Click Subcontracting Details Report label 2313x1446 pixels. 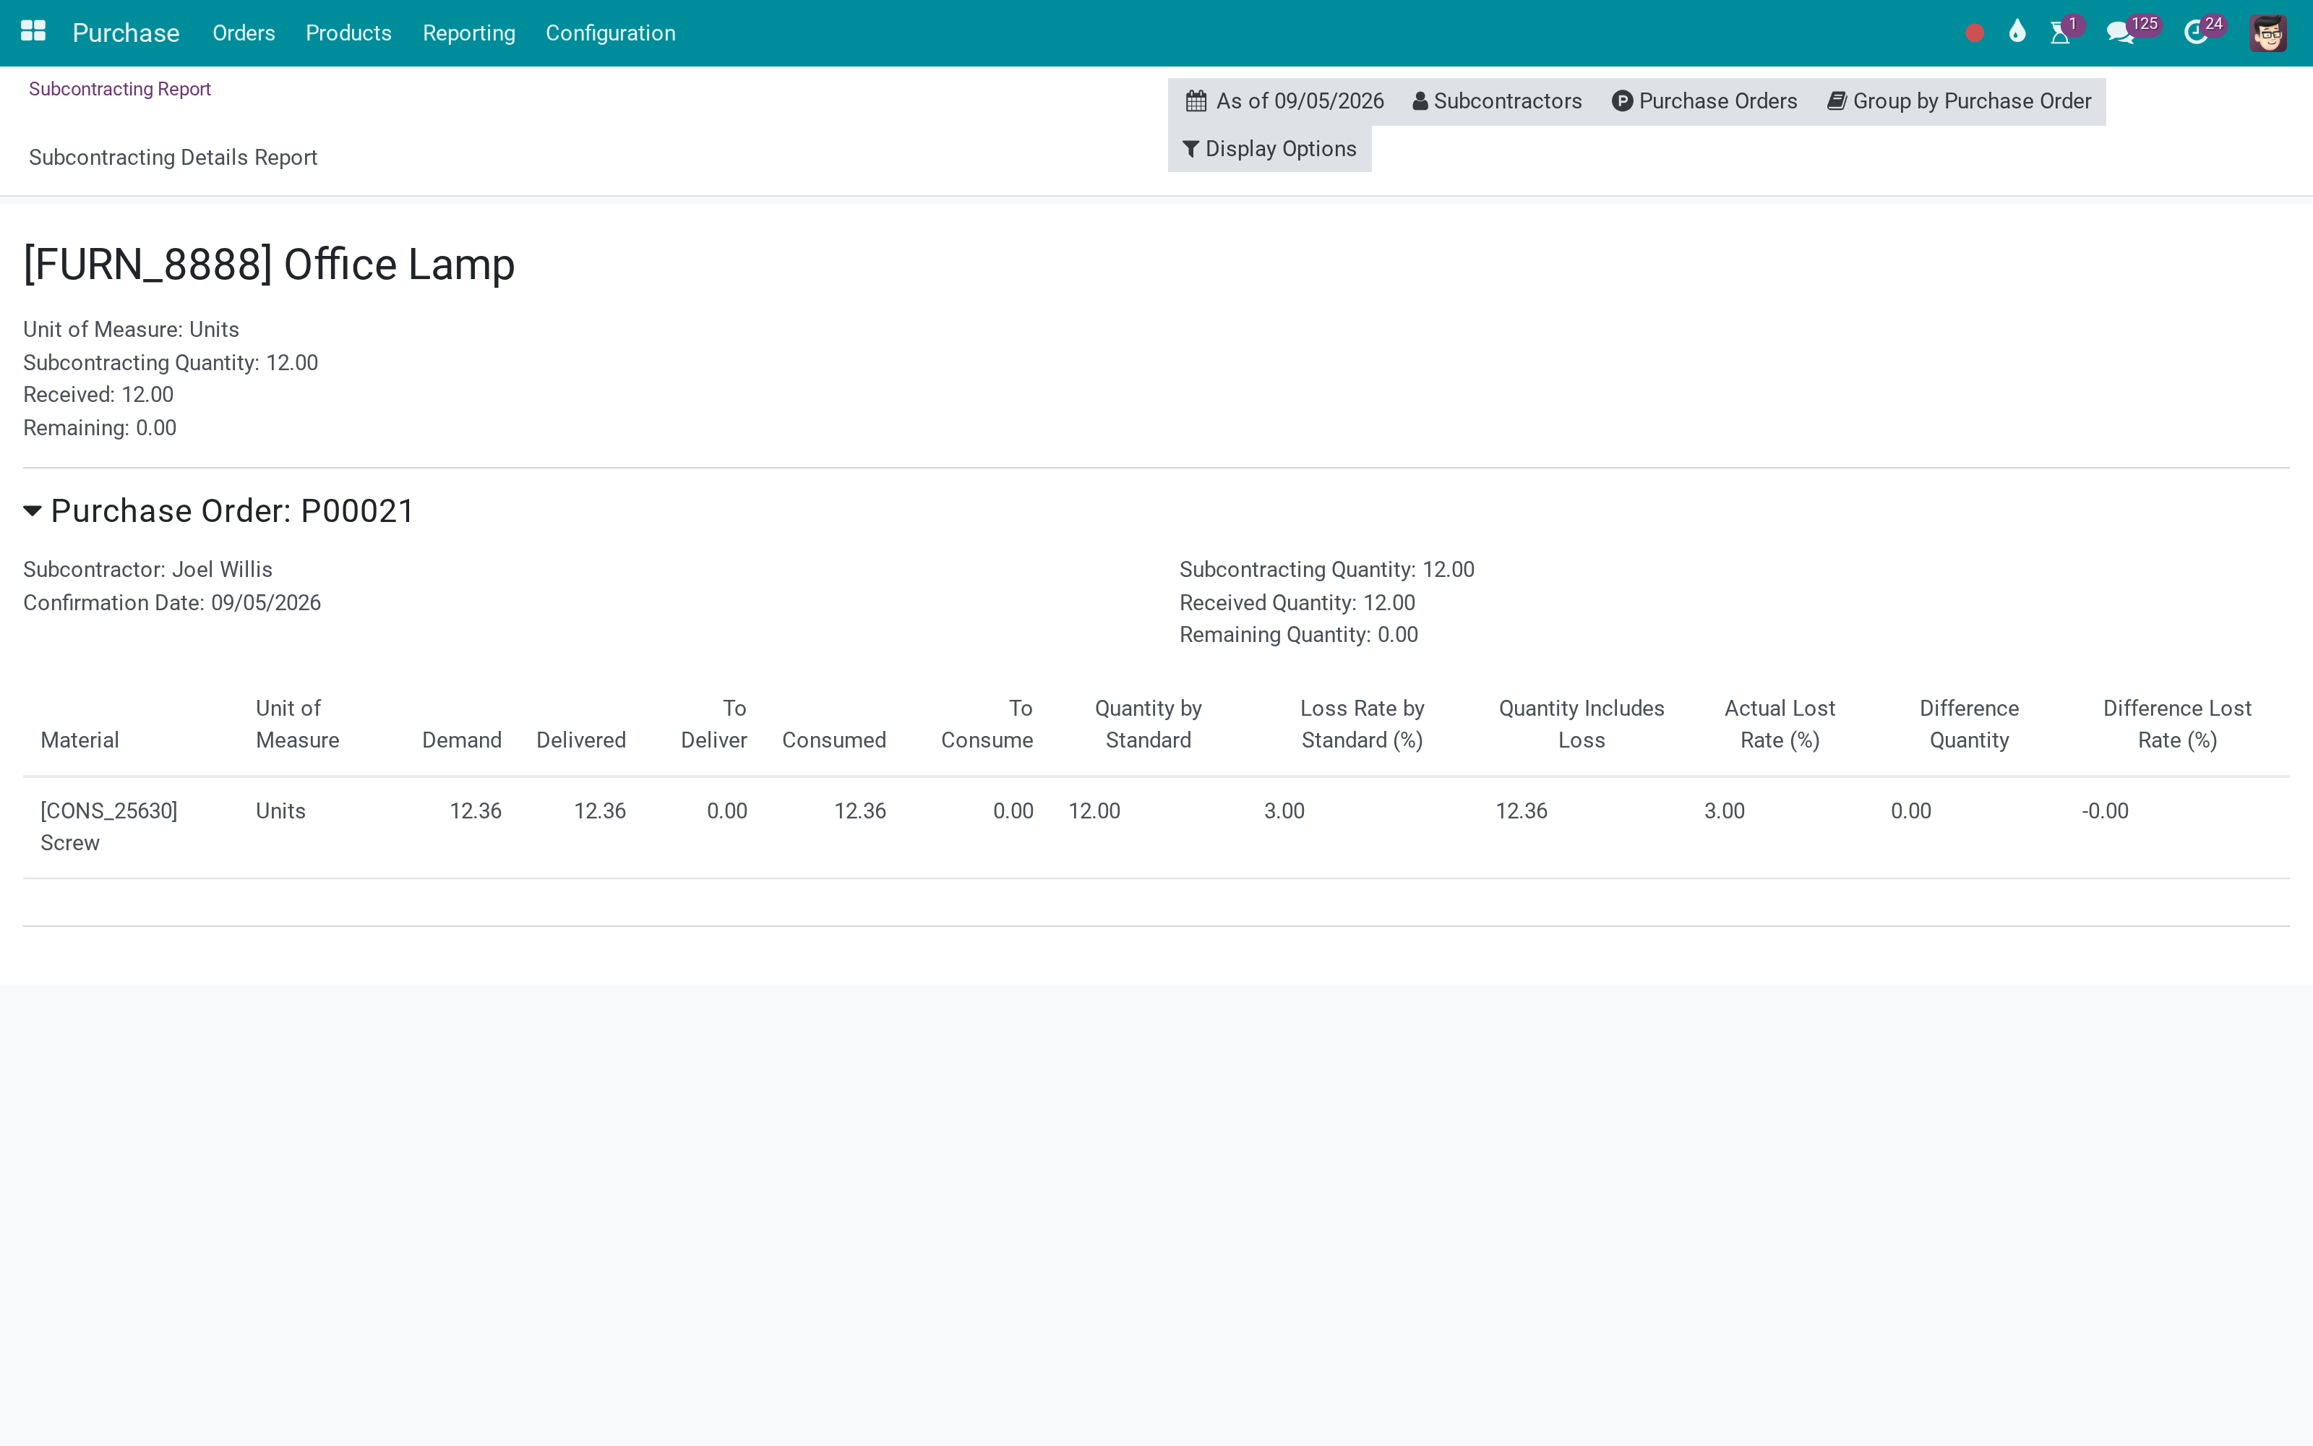(173, 158)
